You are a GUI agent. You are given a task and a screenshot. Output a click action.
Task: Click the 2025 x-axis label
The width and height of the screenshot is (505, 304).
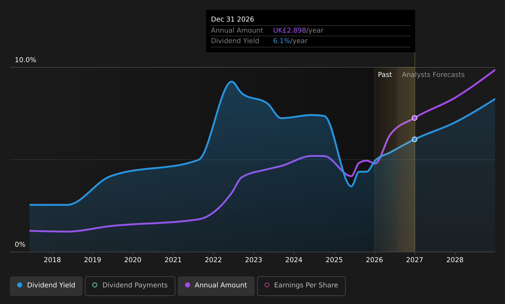(334, 260)
